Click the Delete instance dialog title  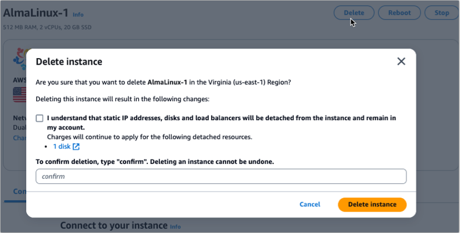(x=69, y=61)
